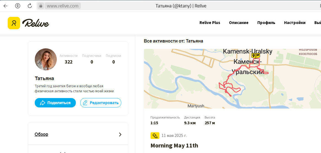Screen dimensions: 321x153
Task: Click the bio text about Третий год занятия бегом
Action: pos(74,88)
